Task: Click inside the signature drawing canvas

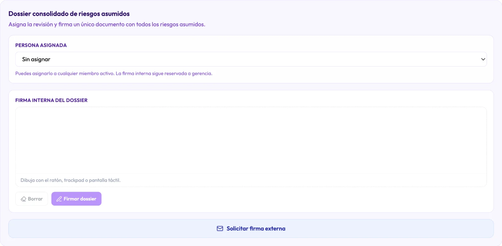Action: [x=251, y=140]
